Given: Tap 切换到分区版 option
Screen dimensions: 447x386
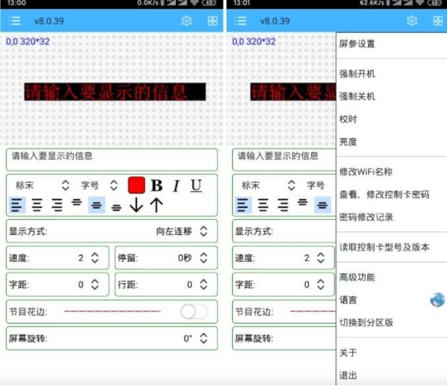Looking at the screenshot, I should click(x=366, y=323).
